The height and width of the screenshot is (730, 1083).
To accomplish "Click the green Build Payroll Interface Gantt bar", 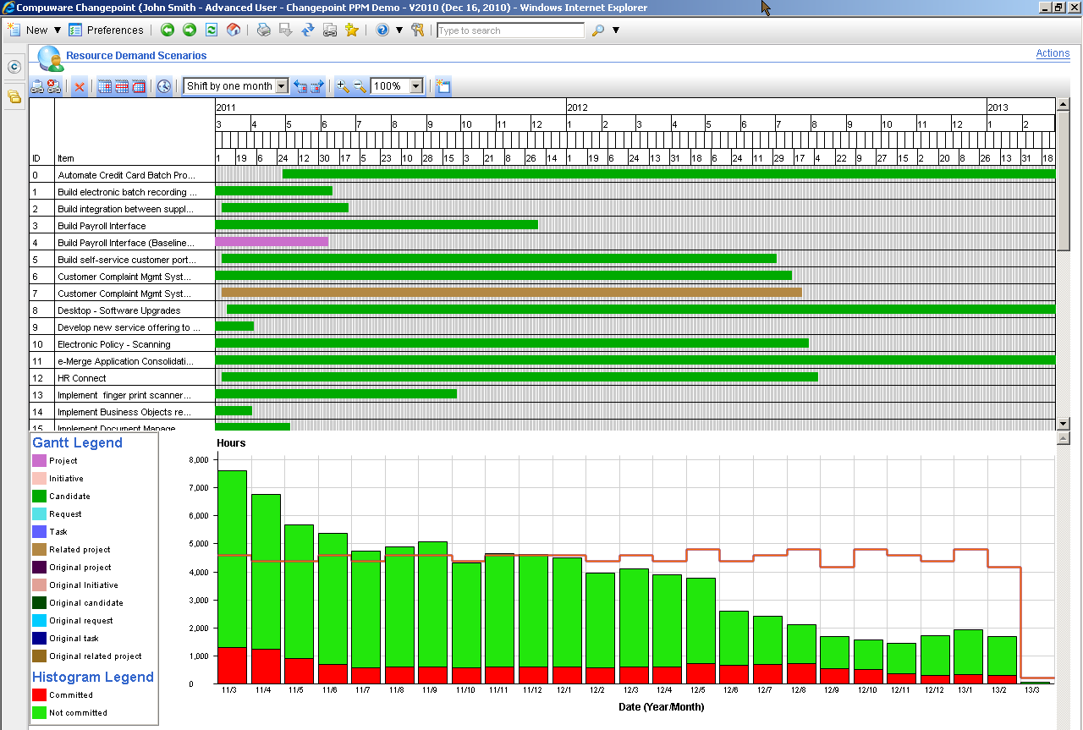I will (377, 225).
